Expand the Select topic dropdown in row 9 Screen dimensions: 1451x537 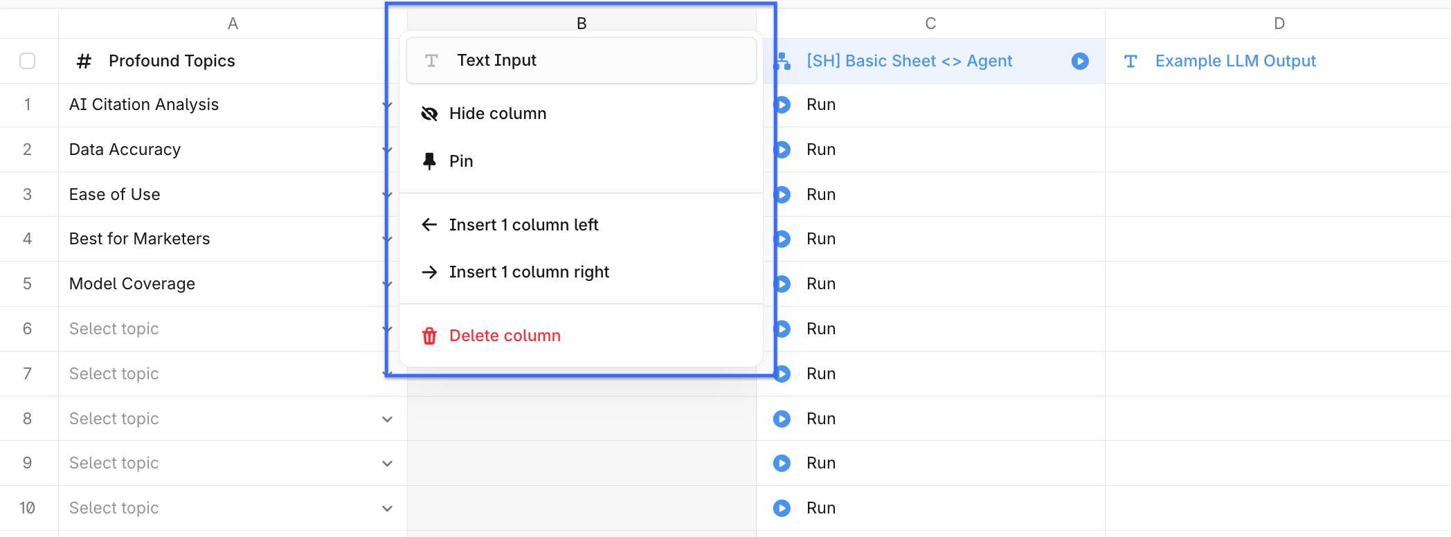[x=388, y=464]
